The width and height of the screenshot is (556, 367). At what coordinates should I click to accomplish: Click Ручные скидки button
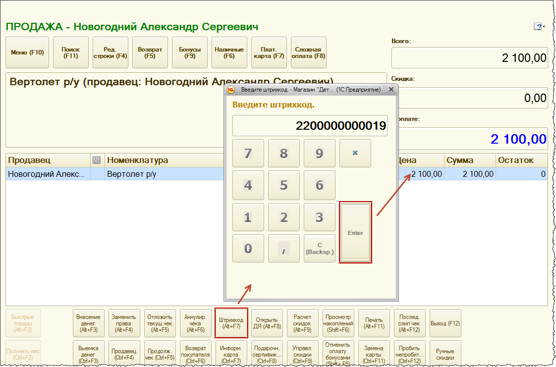pos(445,354)
